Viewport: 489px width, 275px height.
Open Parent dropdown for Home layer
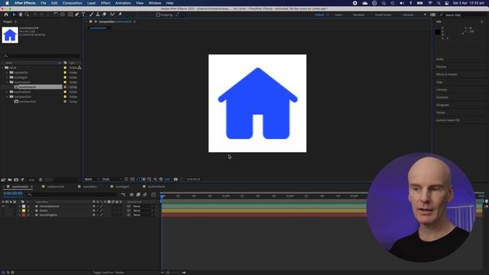coord(143,211)
